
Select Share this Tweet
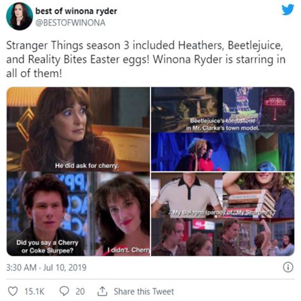tap(144, 291)
